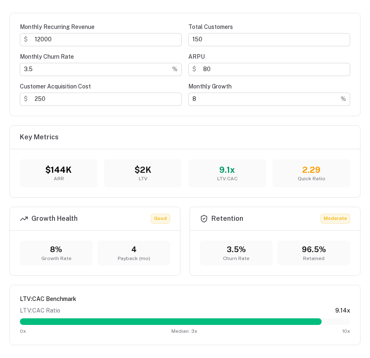Click the Retention heading text

click(227, 218)
